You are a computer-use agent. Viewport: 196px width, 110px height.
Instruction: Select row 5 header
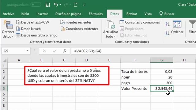4,88
